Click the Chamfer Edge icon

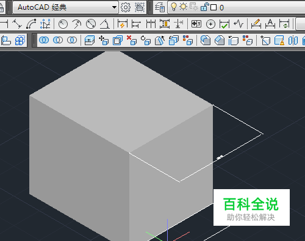220,40
